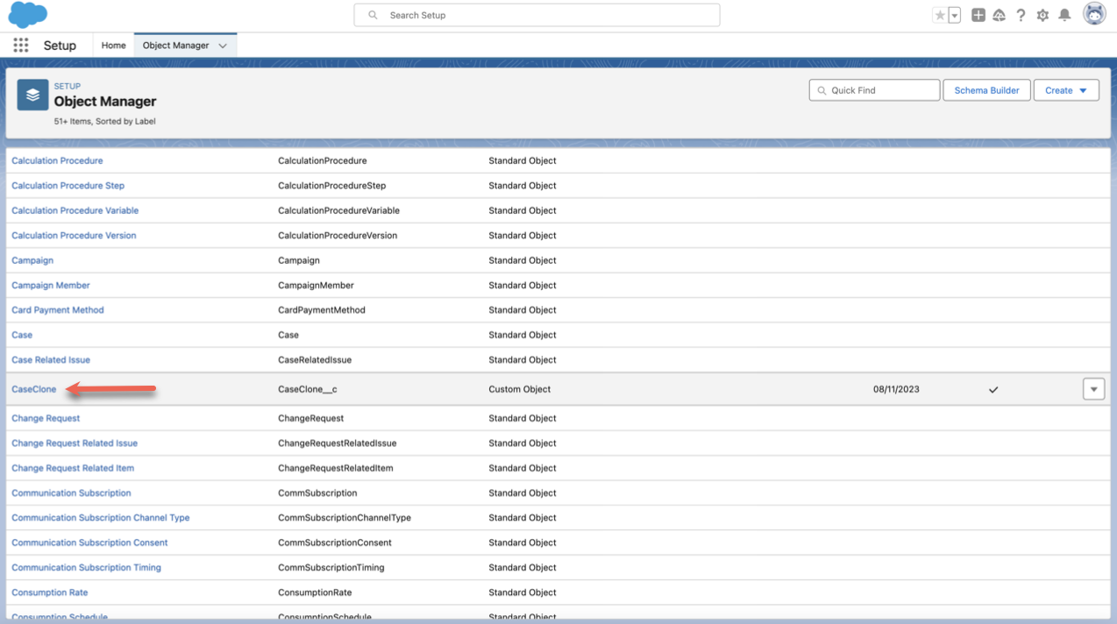
Task: Click the Object Manager layers icon
Action: click(x=32, y=95)
